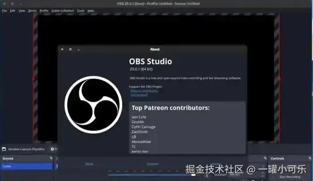Image resolution: width=313 pixels, height=181 pixels.
Task: Pop out the Scenes dock
Action: click(51, 158)
